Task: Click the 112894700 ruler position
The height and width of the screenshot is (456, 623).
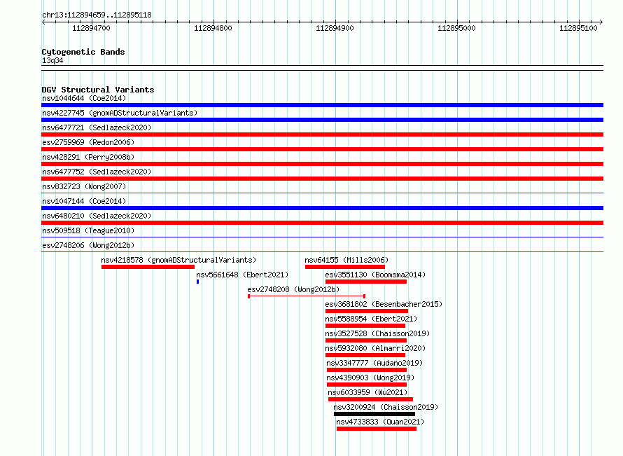Action: 92,28
